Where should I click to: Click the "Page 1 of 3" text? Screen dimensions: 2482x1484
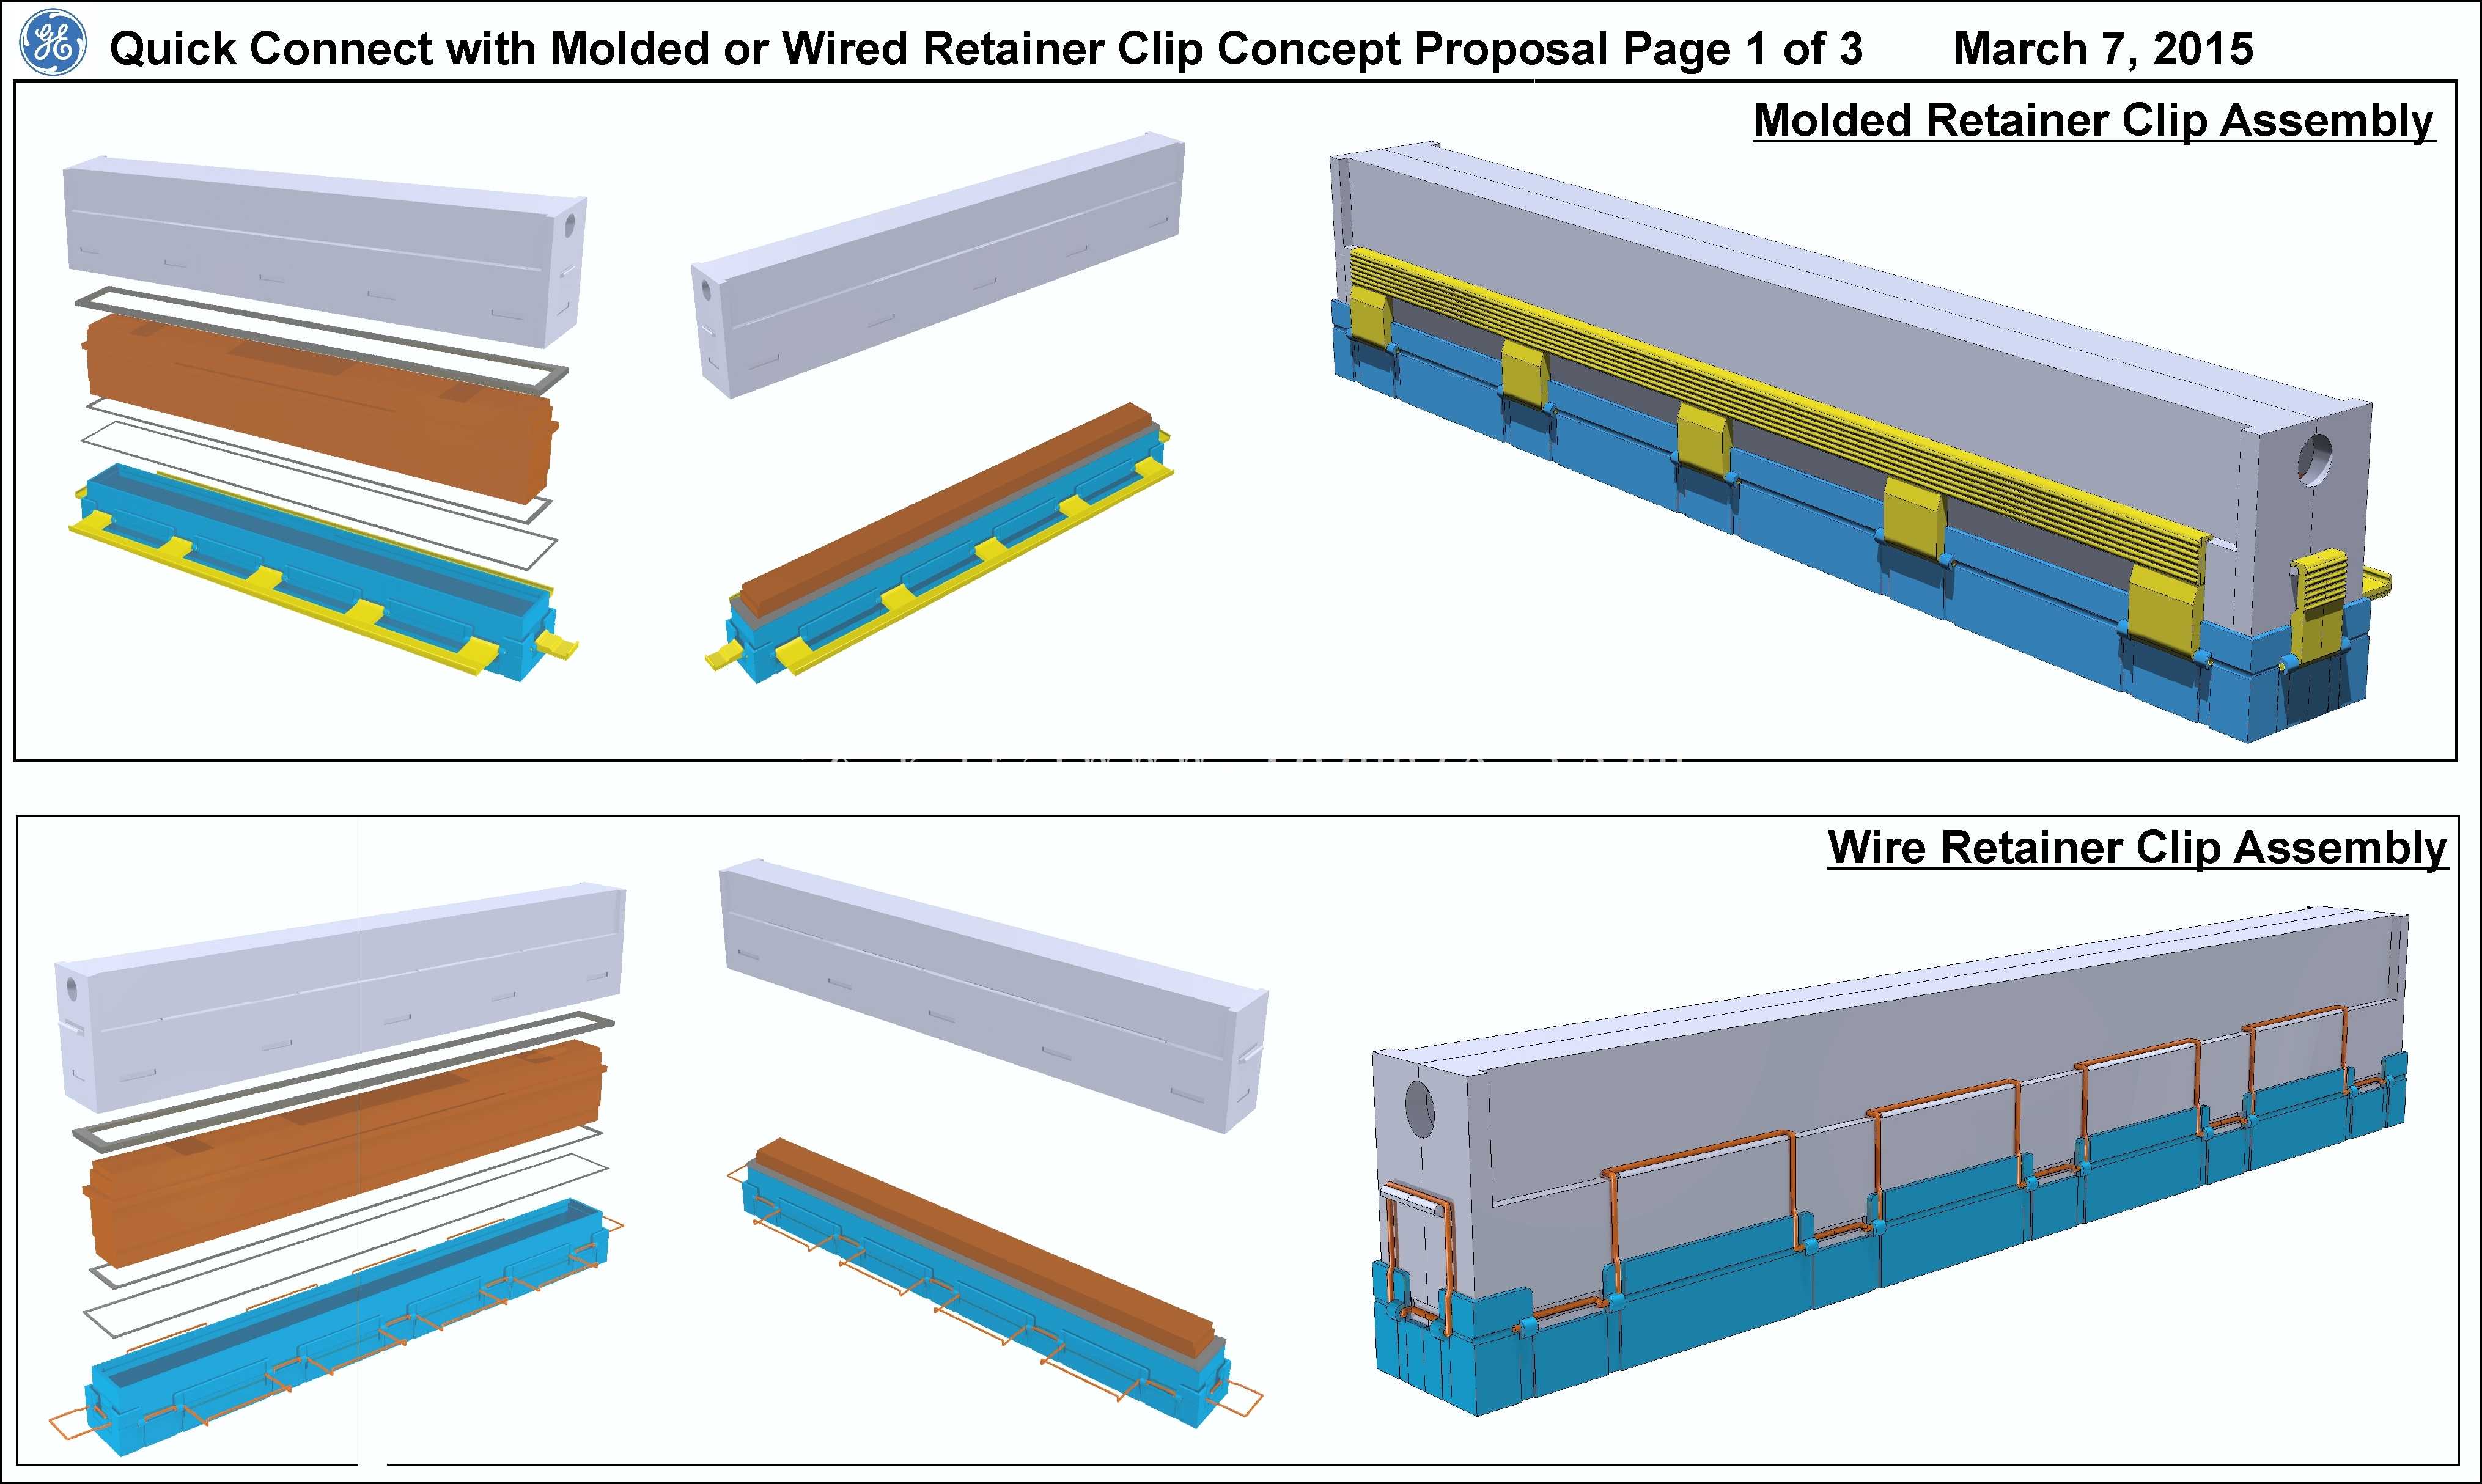pyautogui.click(x=1742, y=49)
